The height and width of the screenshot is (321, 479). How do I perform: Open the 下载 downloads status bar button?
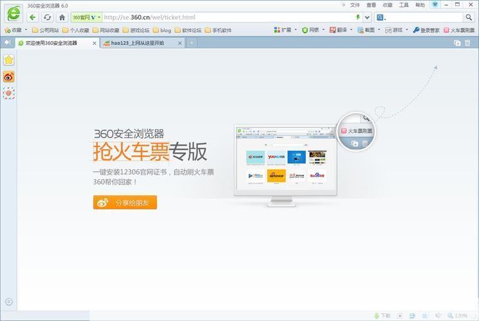[x=382, y=315]
